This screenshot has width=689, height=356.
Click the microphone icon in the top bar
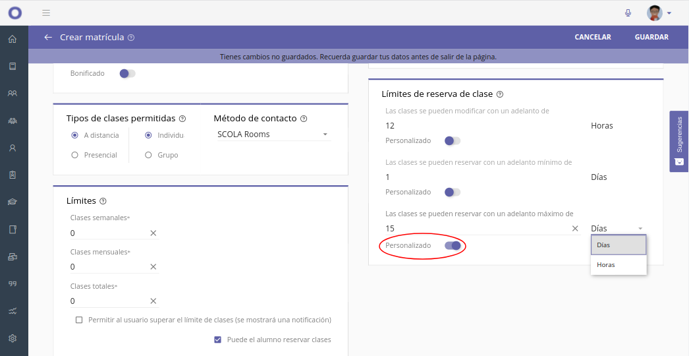click(x=628, y=13)
